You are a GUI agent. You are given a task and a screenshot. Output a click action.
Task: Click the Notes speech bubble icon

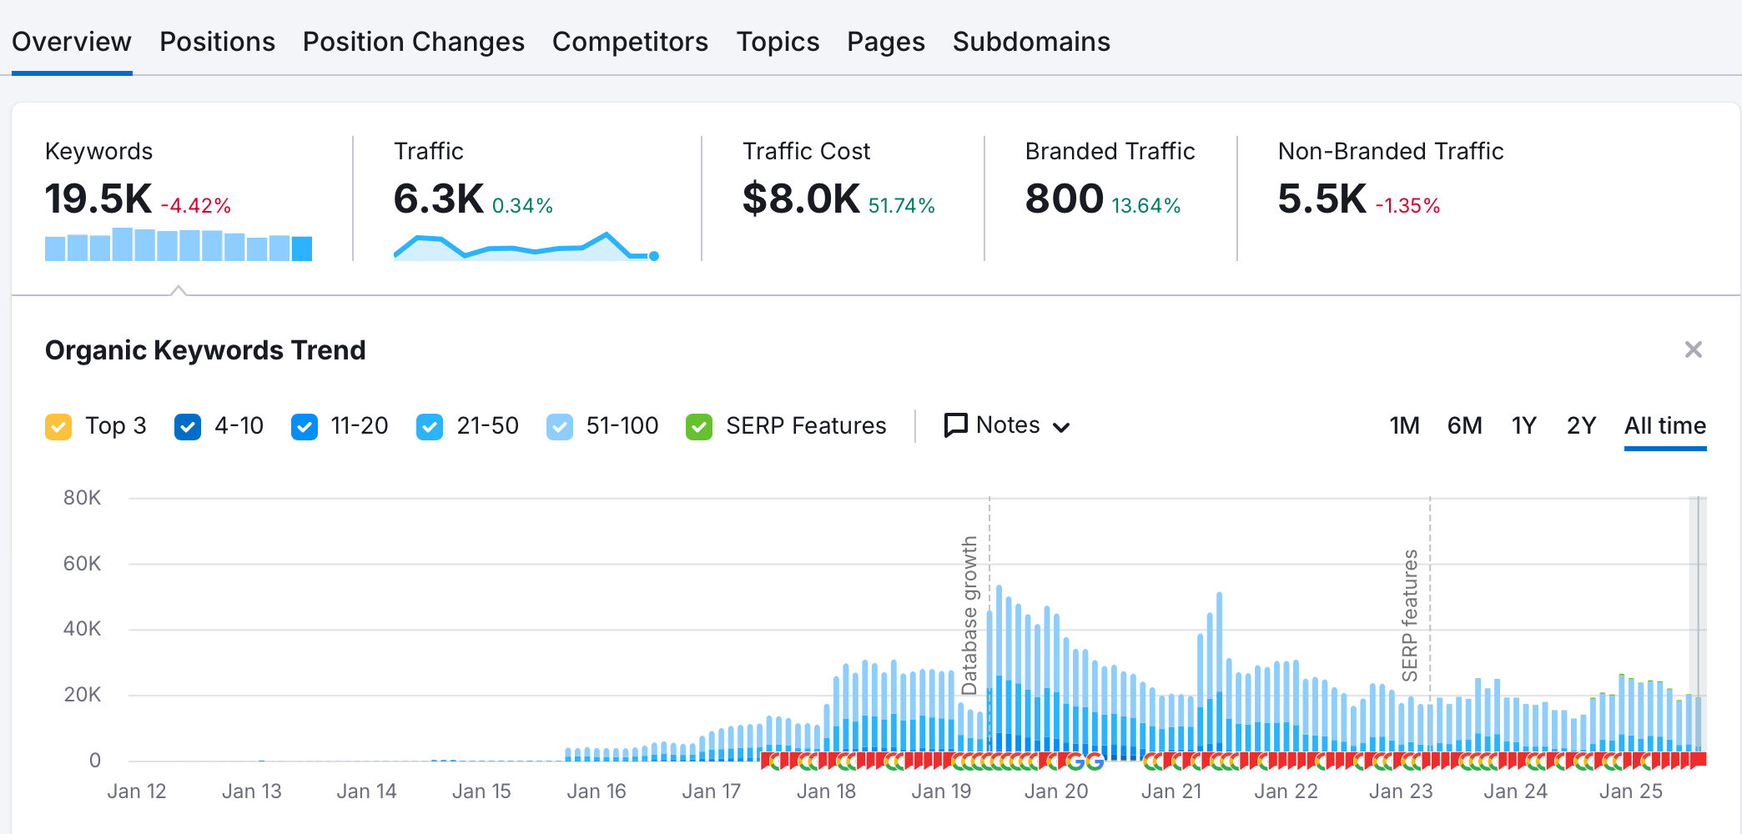coord(955,425)
